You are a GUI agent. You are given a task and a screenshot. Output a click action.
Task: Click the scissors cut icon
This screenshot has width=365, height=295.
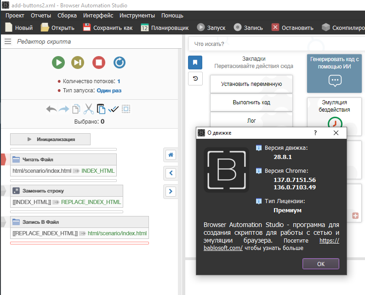[89, 109]
